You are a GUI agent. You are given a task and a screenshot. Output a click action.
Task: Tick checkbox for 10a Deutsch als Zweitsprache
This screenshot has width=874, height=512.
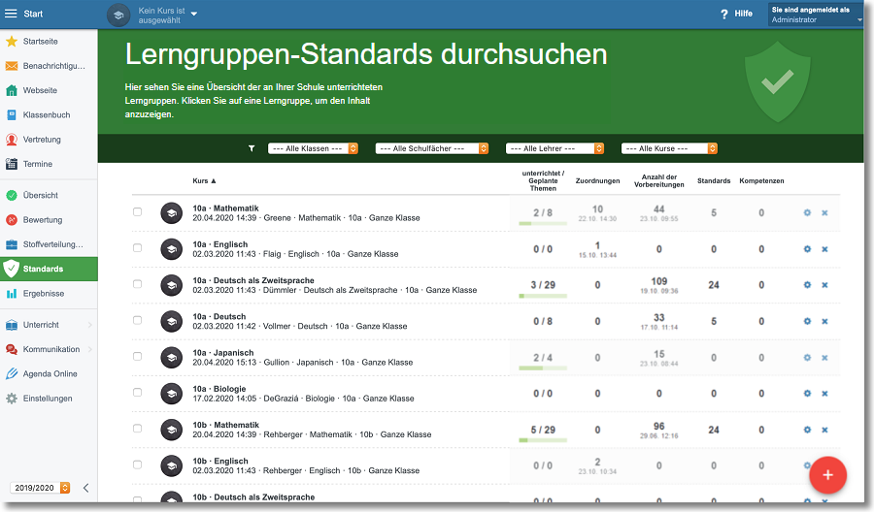137,284
